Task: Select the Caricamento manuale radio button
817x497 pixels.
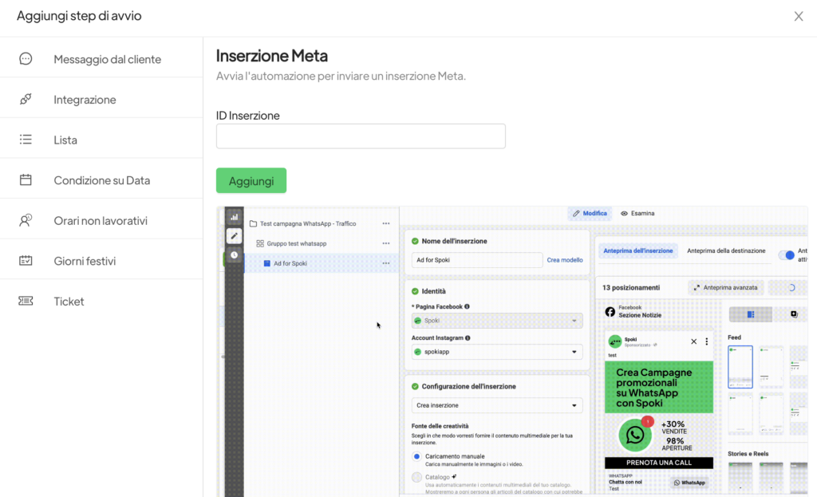Action: click(x=416, y=456)
